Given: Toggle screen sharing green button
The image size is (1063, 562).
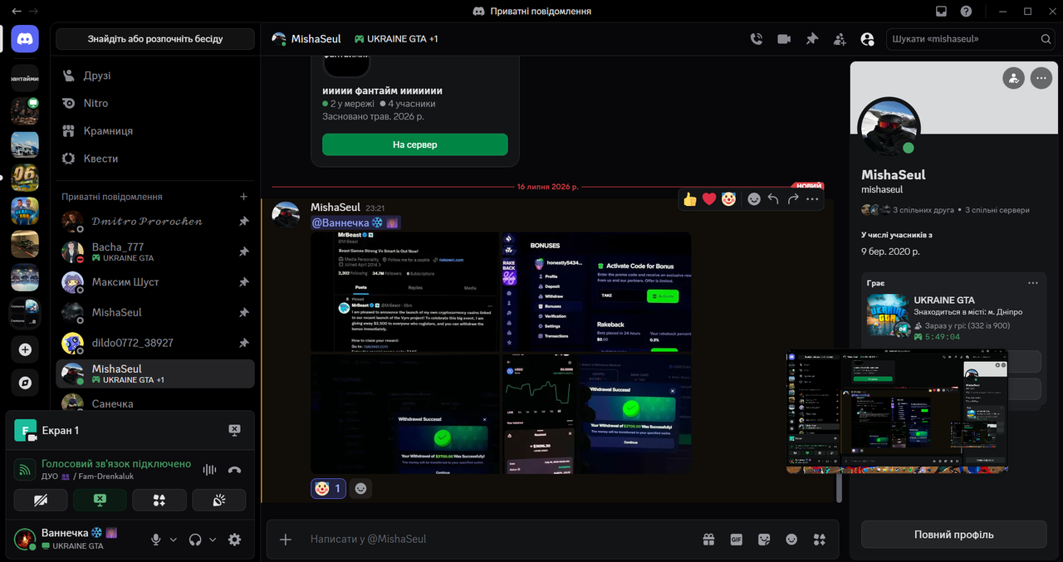Looking at the screenshot, I should point(100,500).
